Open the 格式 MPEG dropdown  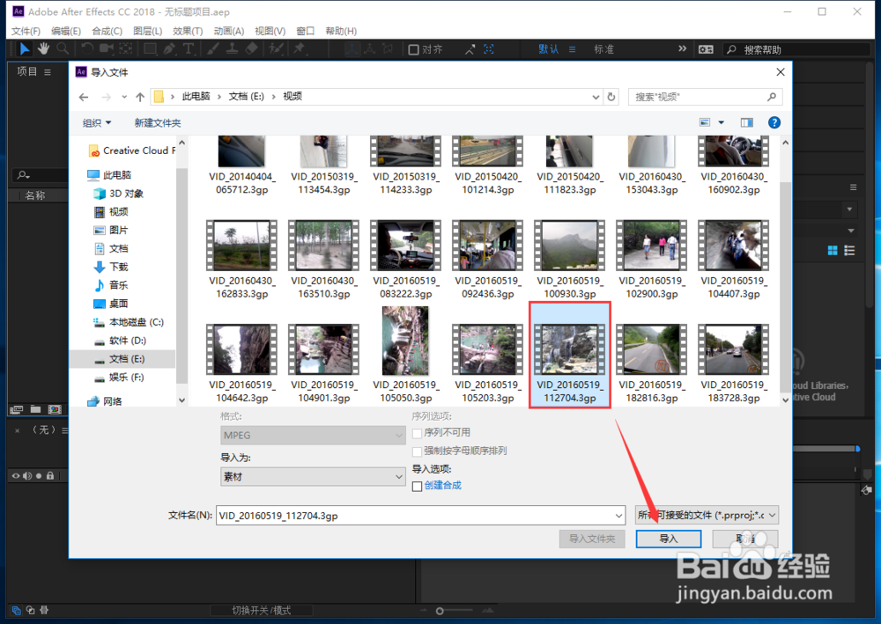(313, 435)
